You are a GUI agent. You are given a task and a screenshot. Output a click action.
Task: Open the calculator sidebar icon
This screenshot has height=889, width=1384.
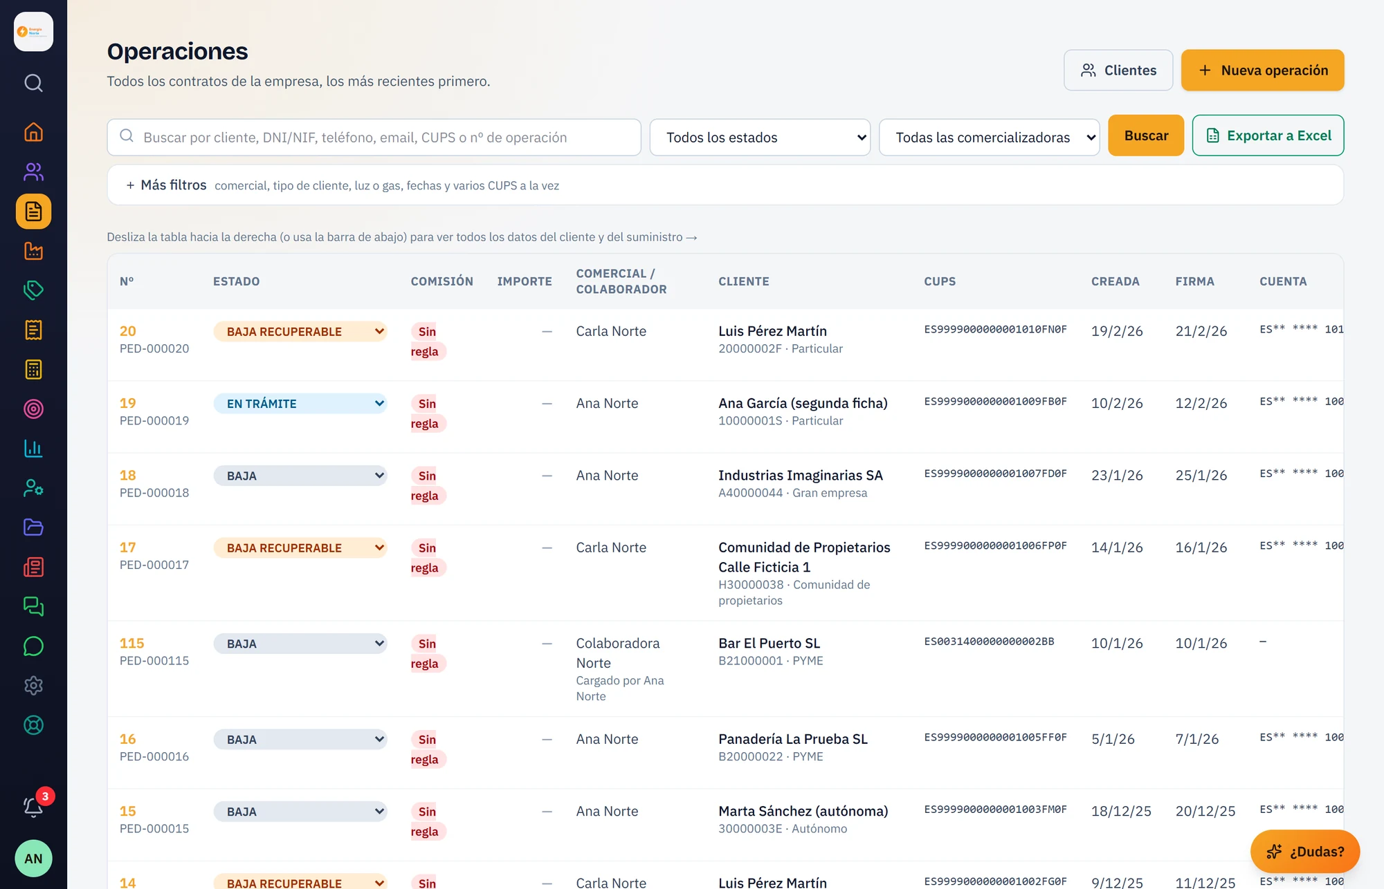tap(33, 369)
